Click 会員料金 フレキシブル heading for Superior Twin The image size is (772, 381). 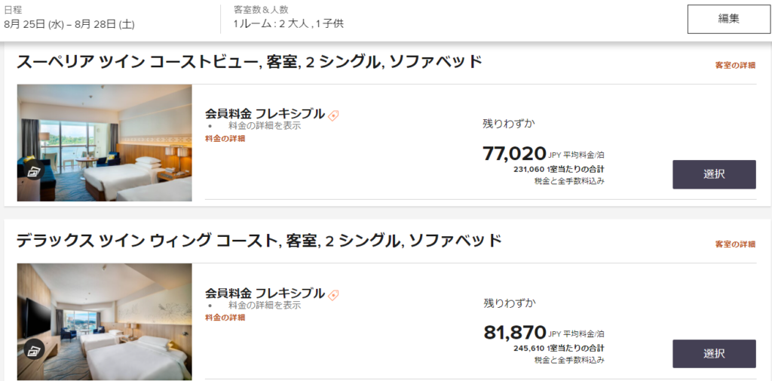pos(265,113)
